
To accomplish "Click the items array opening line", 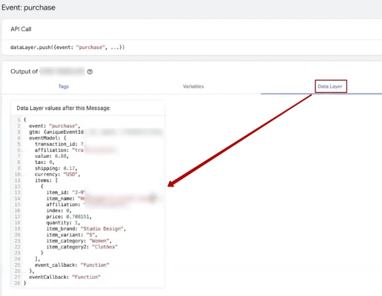I will 48,180.
